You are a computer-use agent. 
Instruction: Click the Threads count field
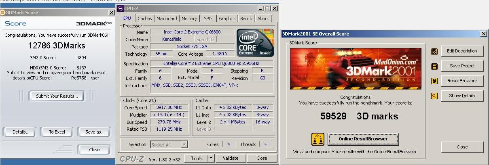click(x=265, y=144)
